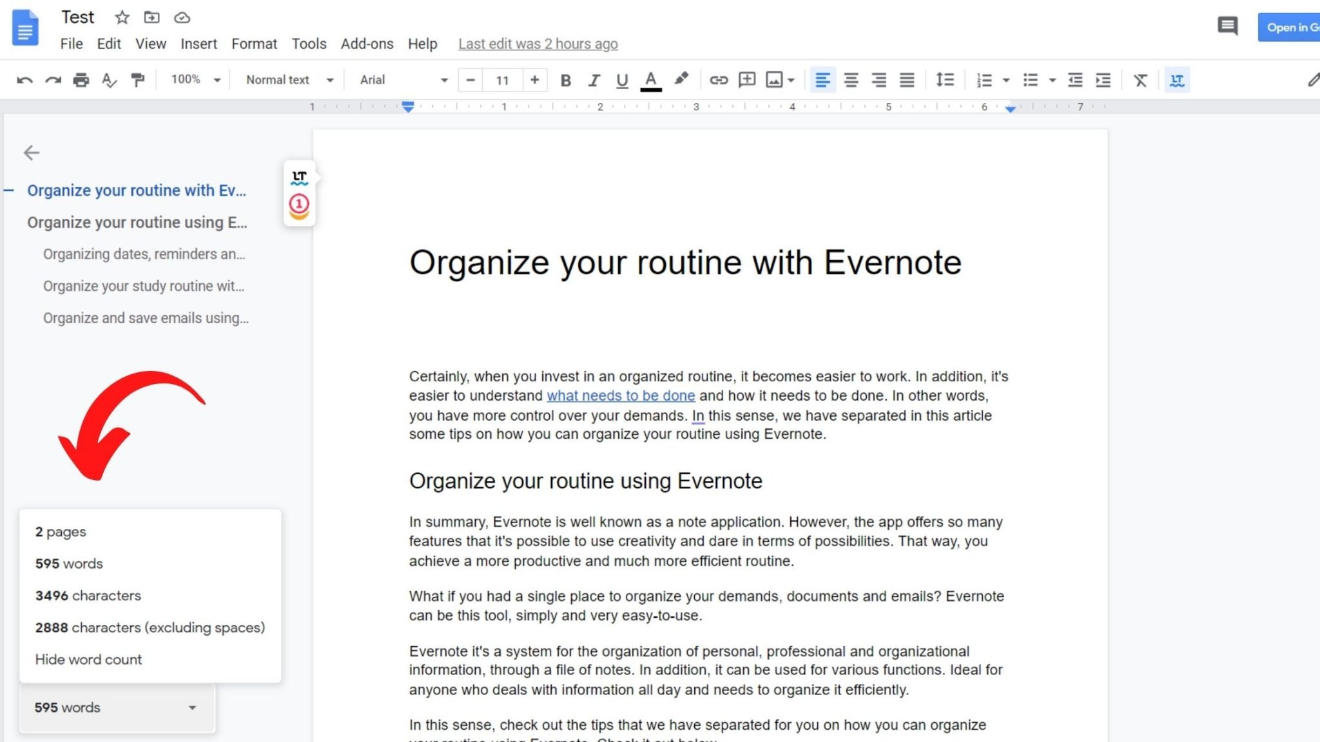This screenshot has width=1320, height=742.
Task: Close document outline with back arrow
Action: point(32,153)
